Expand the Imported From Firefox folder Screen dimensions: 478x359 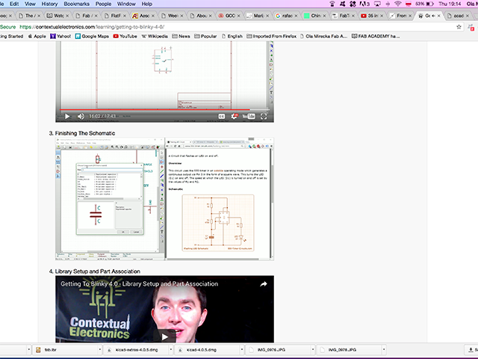point(272,36)
